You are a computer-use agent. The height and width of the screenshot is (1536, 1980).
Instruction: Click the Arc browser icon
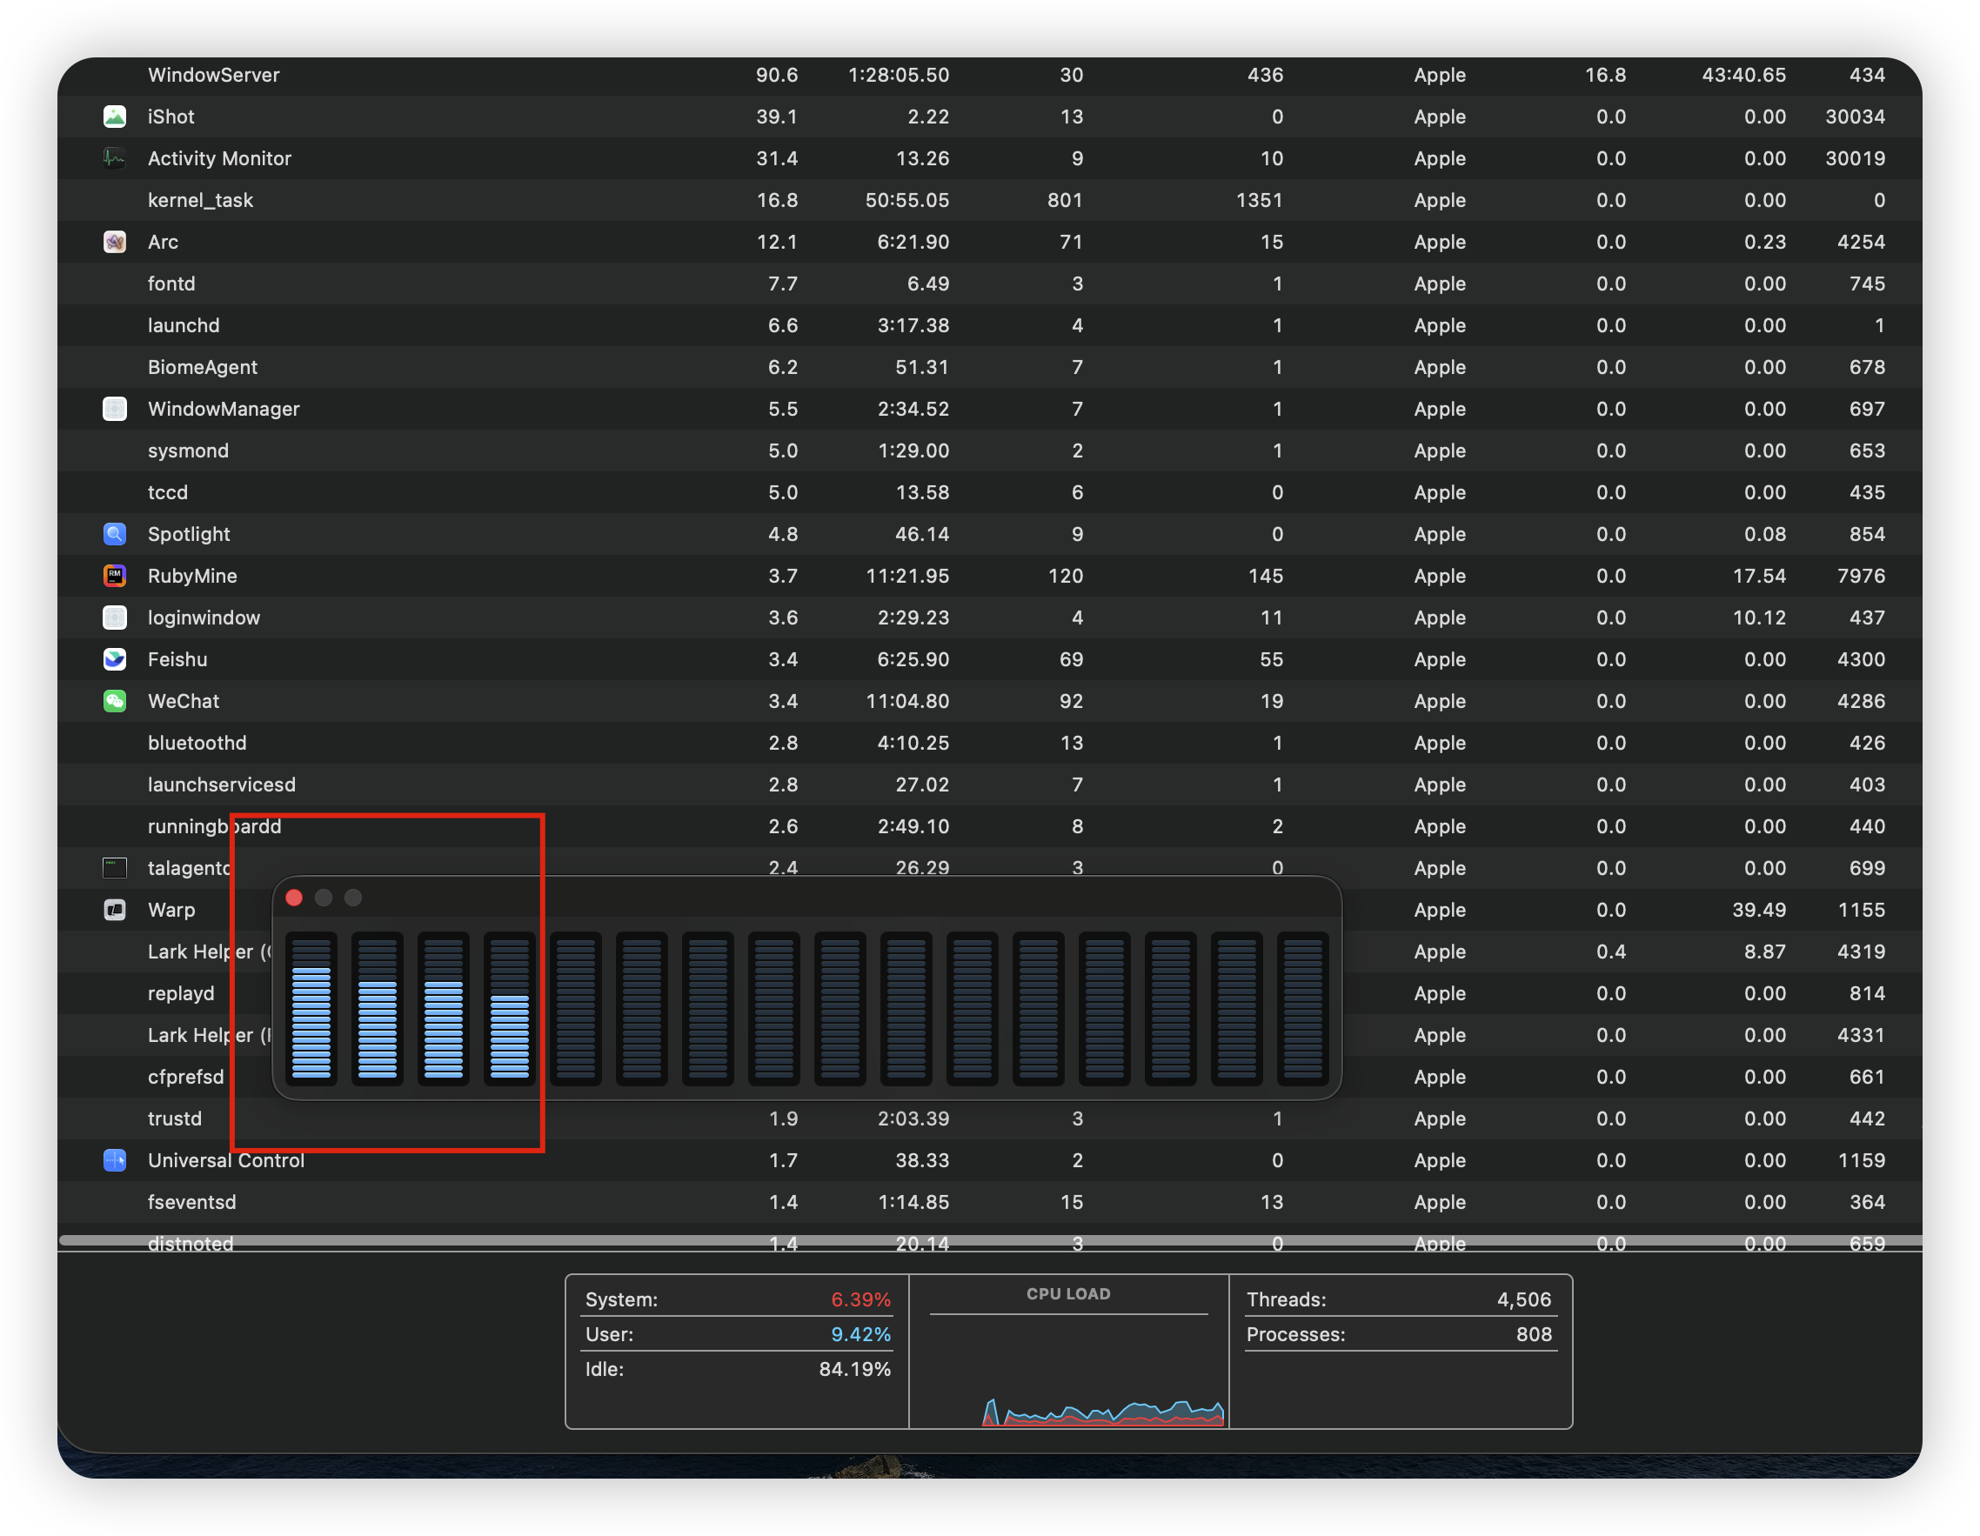[x=114, y=242]
